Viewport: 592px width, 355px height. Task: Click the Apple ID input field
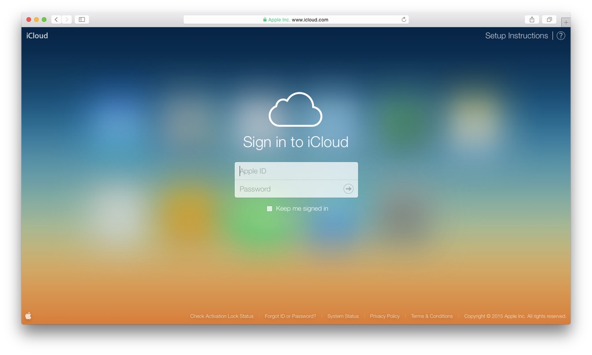pos(296,171)
